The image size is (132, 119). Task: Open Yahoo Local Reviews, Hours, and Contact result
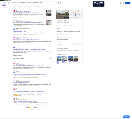[x=30, y=50]
